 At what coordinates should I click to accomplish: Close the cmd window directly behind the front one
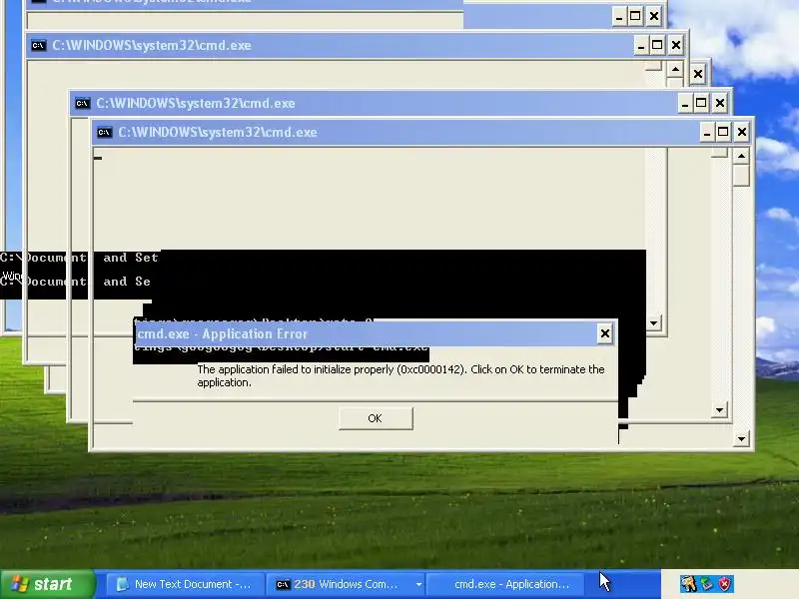719,104
